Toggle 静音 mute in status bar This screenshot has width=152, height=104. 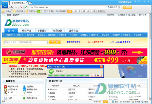(145, 102)
